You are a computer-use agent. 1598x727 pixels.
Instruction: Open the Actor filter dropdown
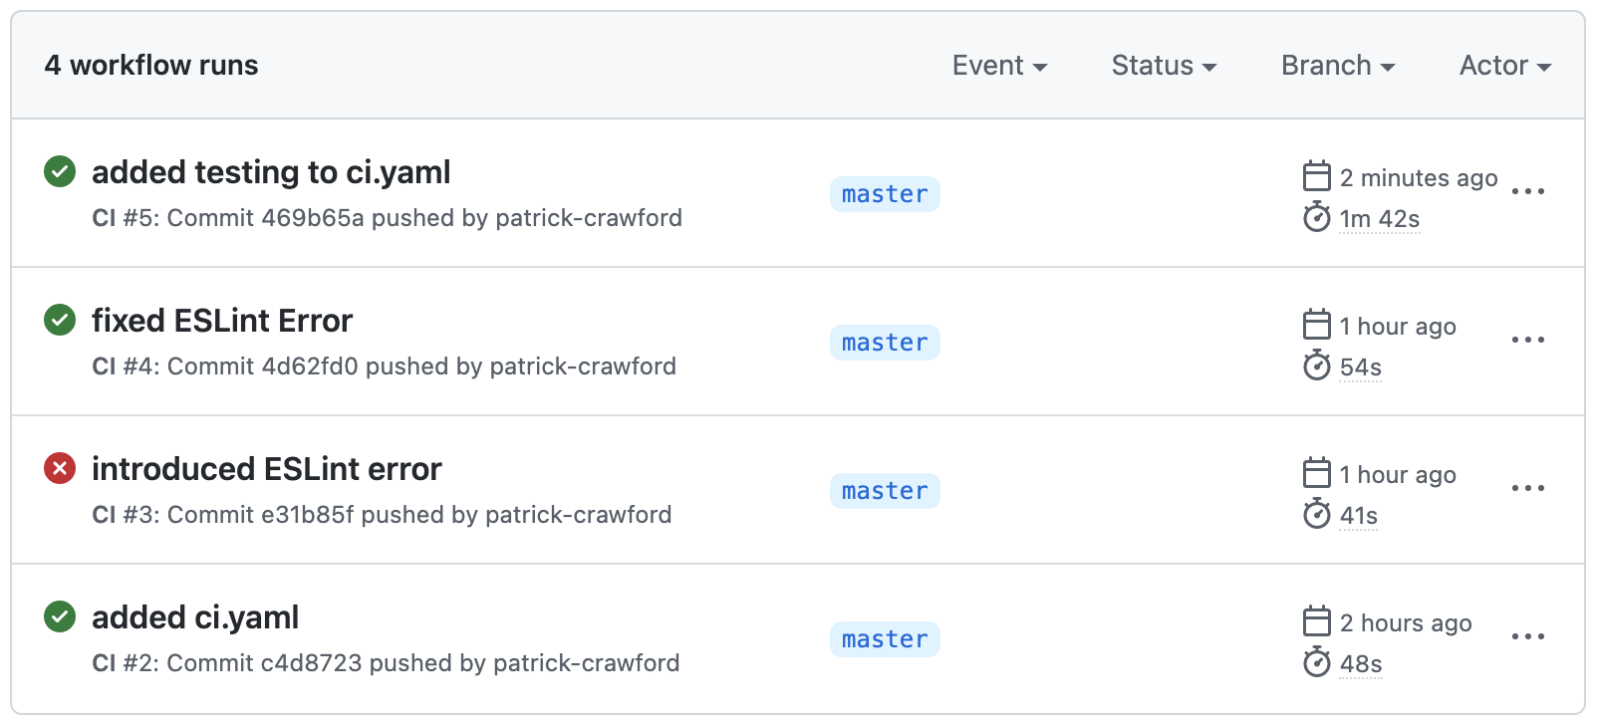click(x=1503, y=65)
